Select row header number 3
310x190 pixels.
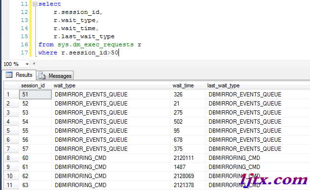[11, 113]
